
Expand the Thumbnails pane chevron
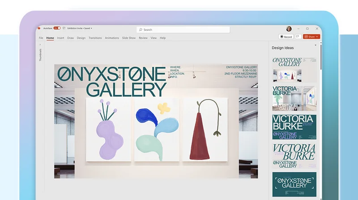[40, 45]
